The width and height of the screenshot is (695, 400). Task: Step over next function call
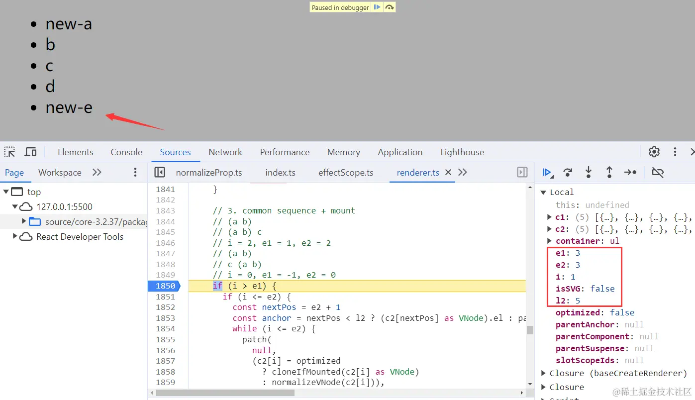[568, 172]
